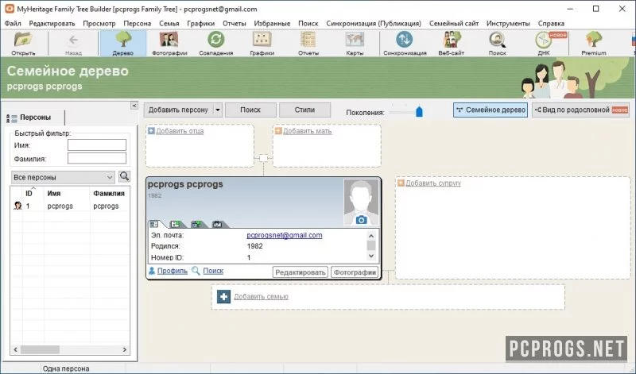The image size is (636, 374).
Task: Open the Инструменты menu
Action: (508, 24)
